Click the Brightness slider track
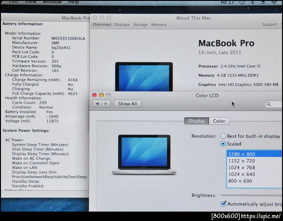Image resolution: width=283 pixels, height=221 pixels. (x=251, y=195)
